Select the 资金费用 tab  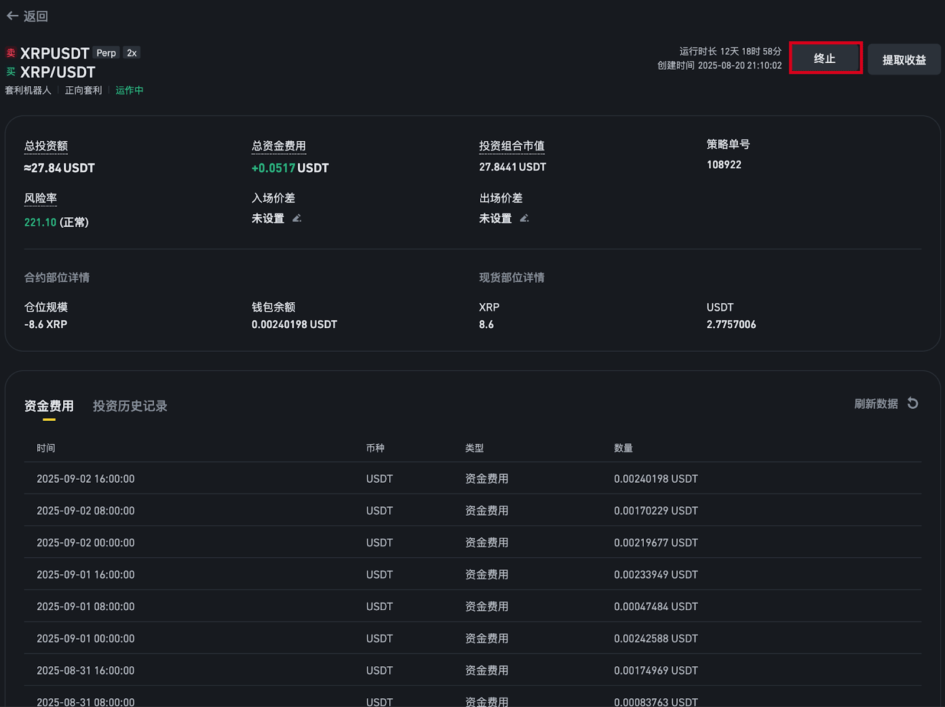point(50,406)
